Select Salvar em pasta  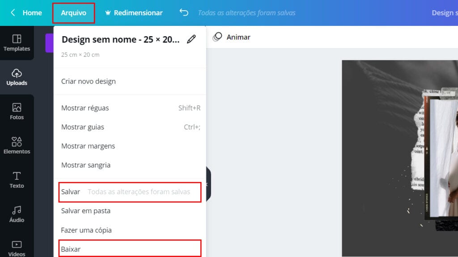pos(130,211)
